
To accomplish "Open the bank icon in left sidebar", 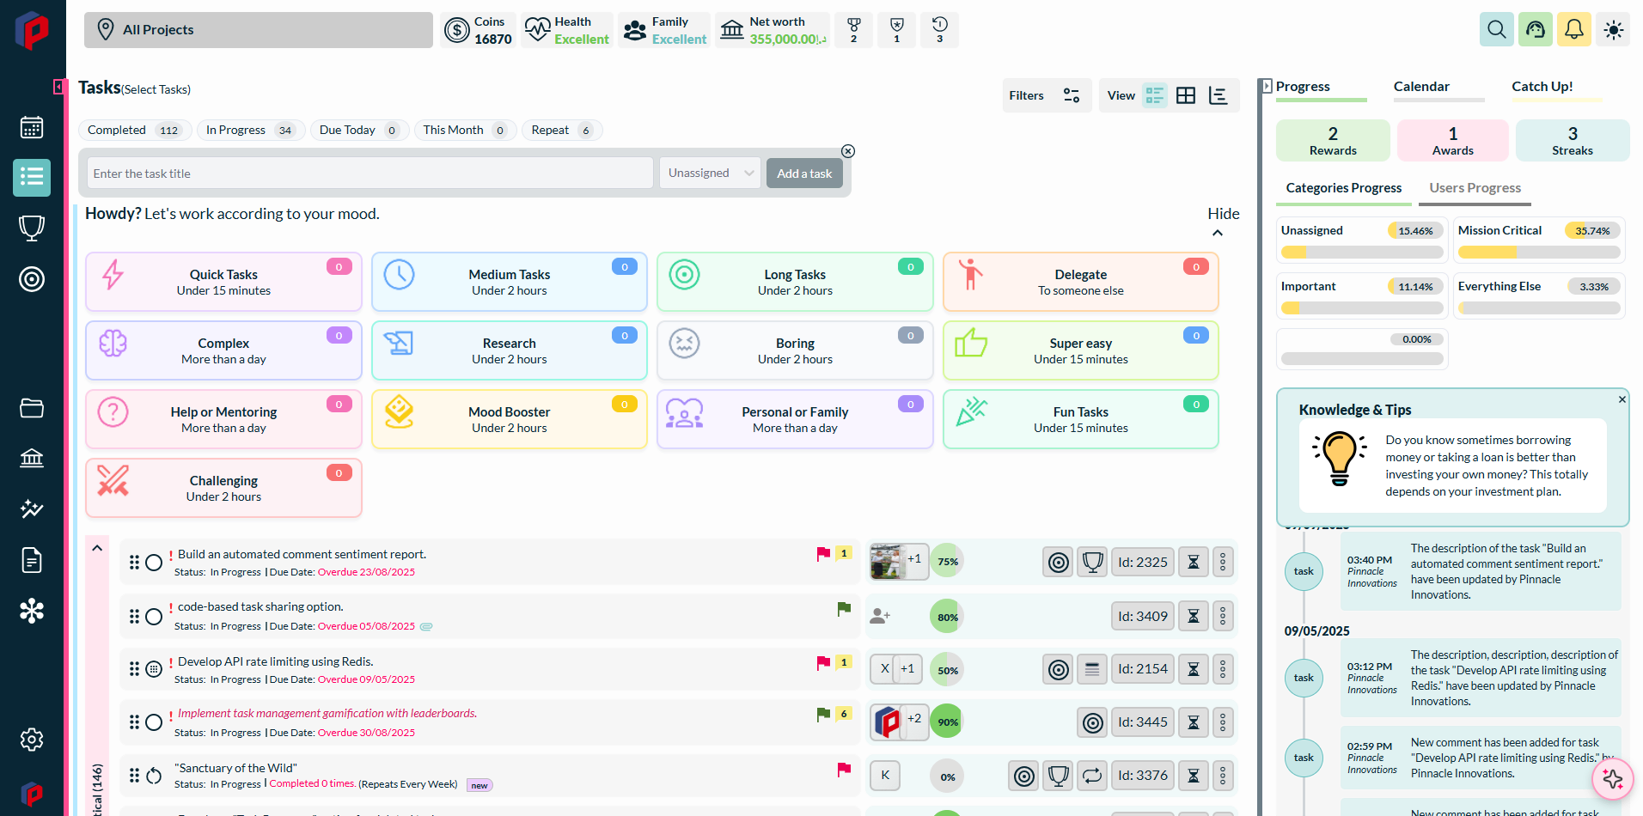I will click(32, 458).
